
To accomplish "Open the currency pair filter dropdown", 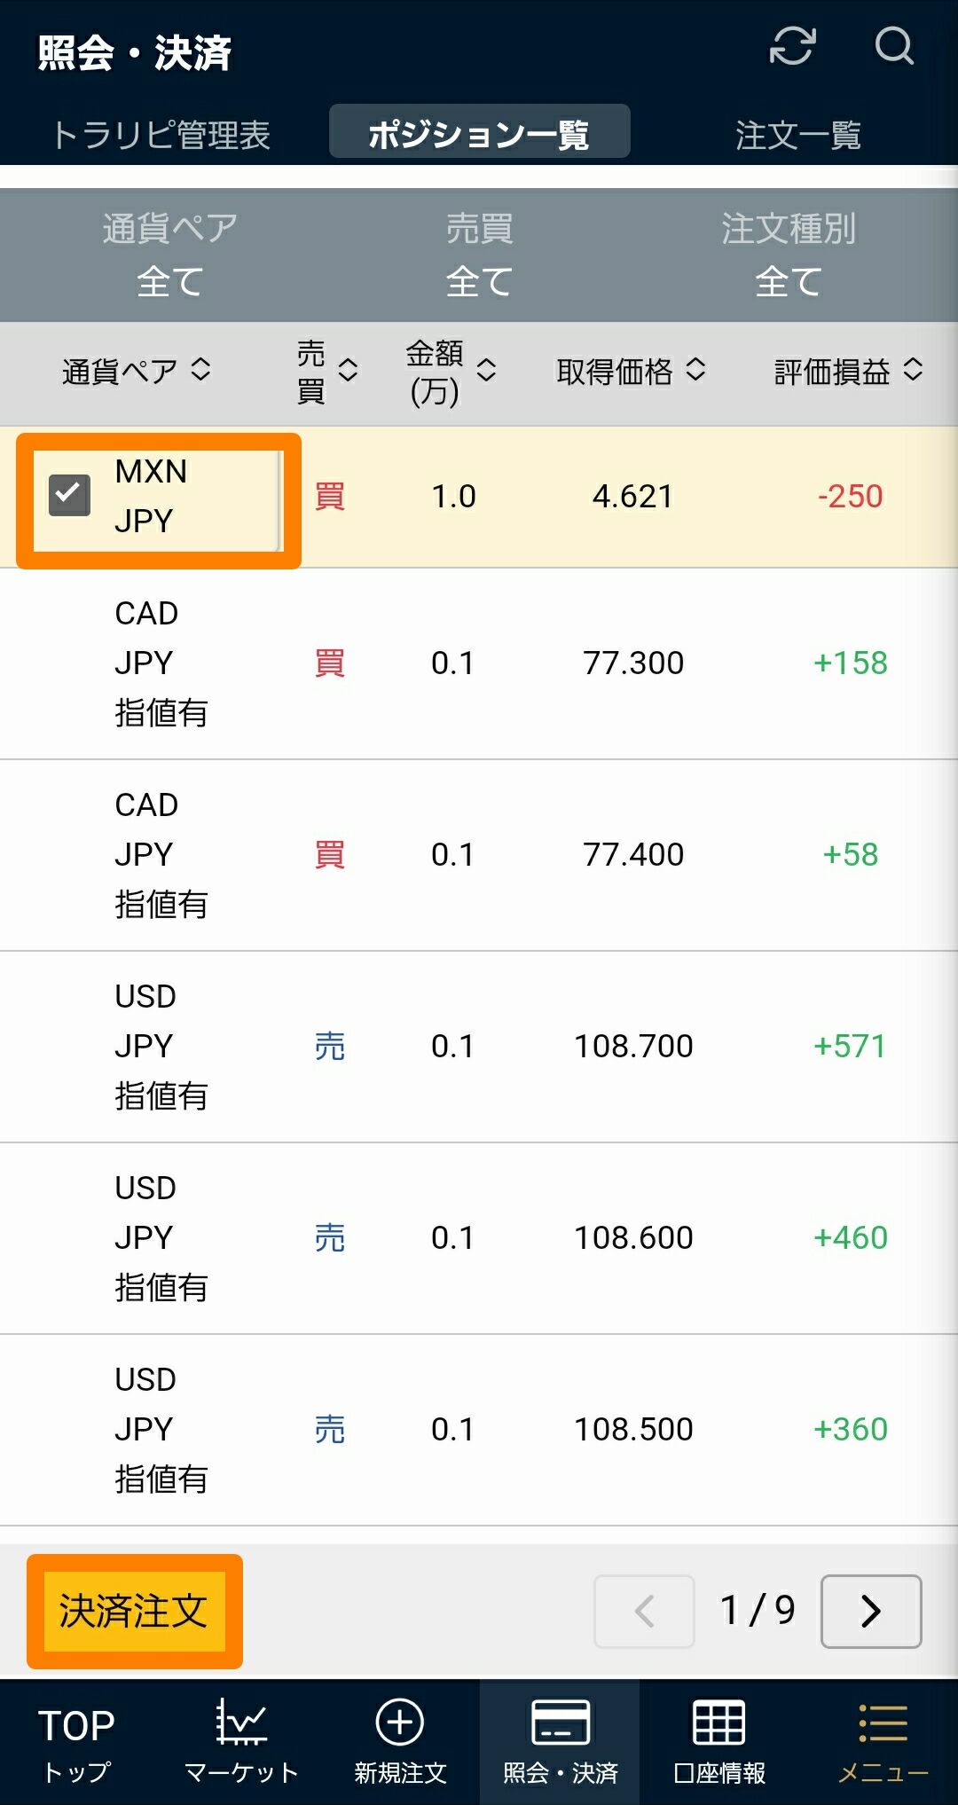I will point(169,255).
